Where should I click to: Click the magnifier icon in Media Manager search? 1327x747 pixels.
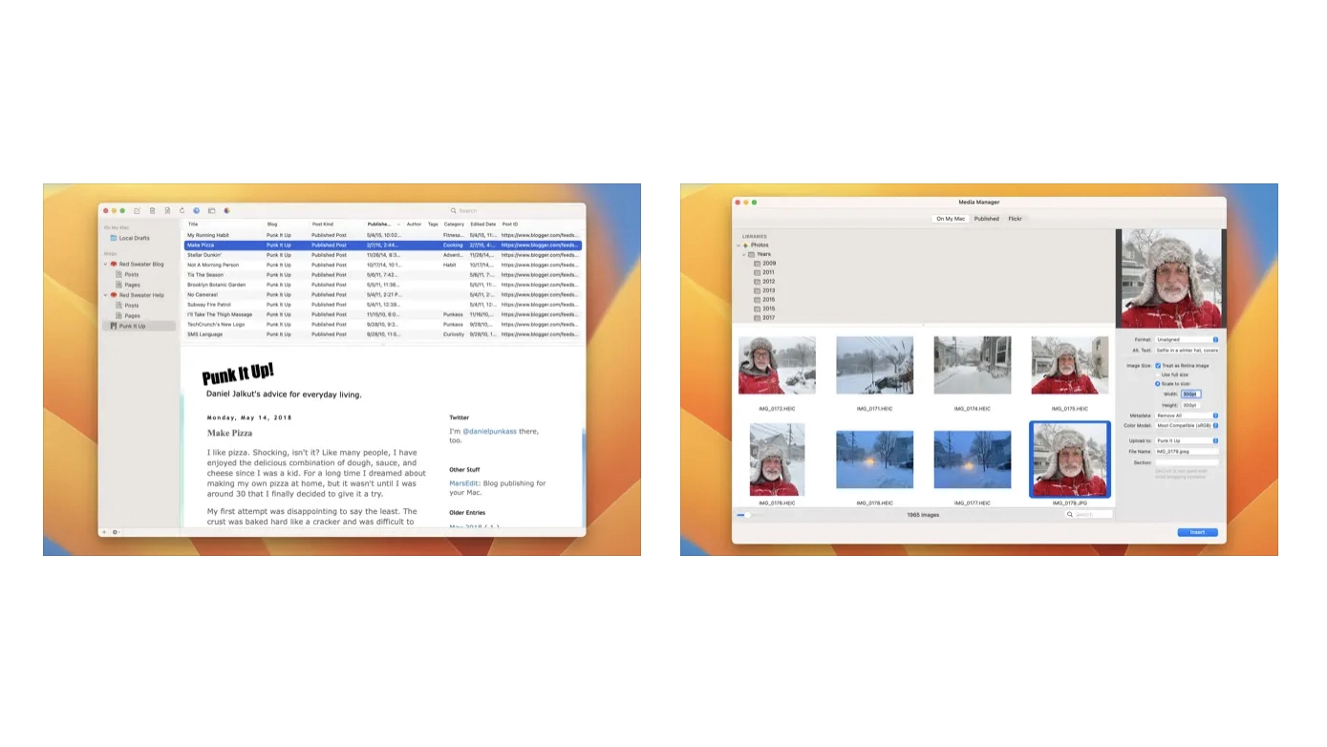tap(1071, 515)
